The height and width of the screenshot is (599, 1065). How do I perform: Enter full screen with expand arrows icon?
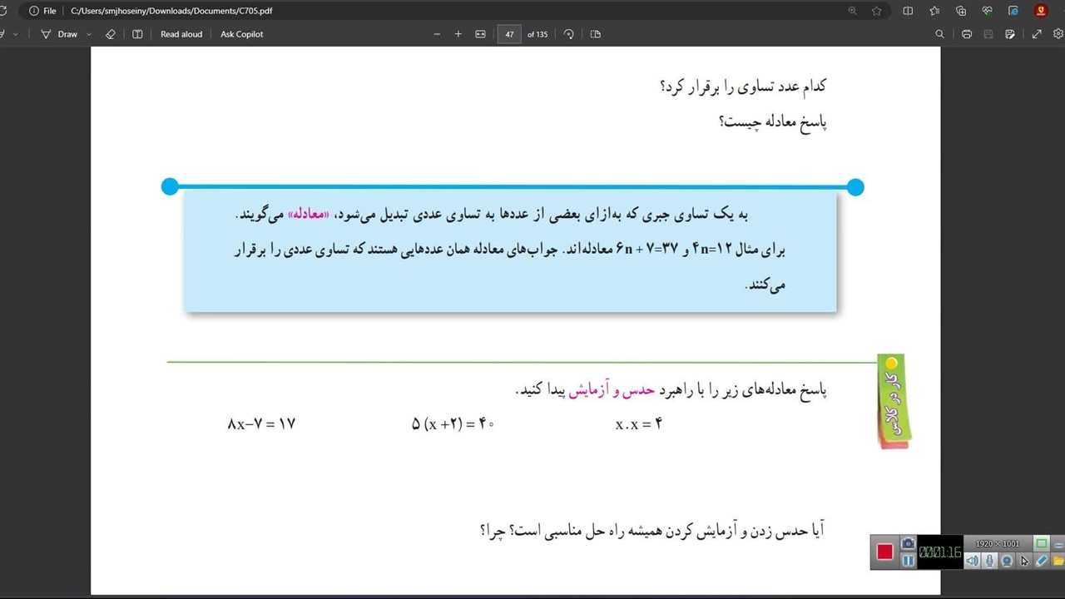pyautogui.click(x=1037, y=34)
